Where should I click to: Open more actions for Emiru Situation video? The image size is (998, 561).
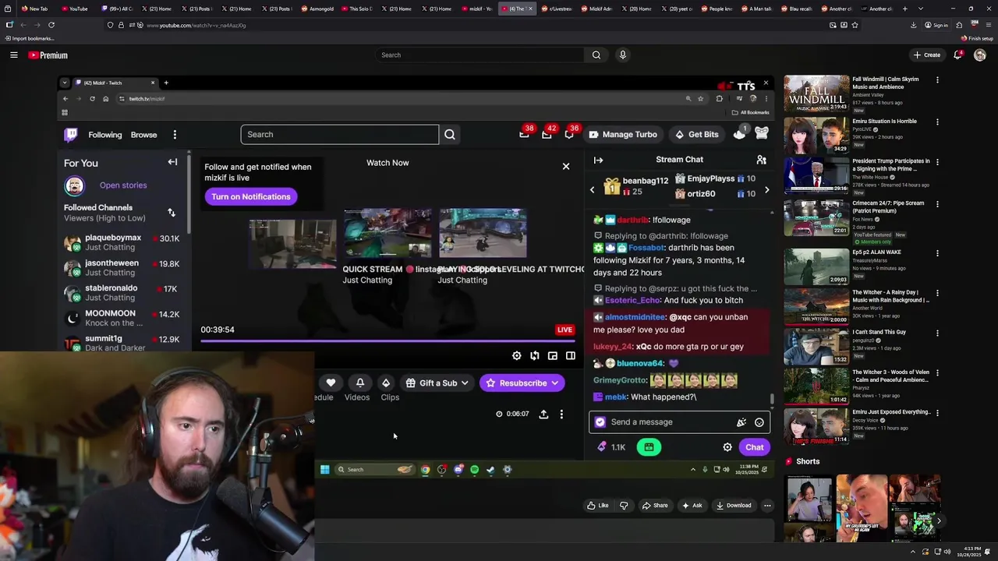pyautogui.click(x=937, y=122)
